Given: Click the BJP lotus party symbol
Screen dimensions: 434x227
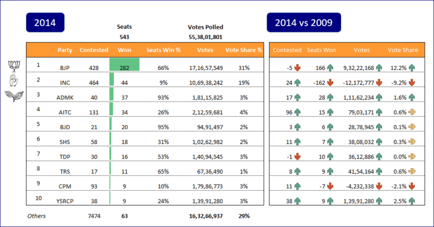Looking at the screenshot, I should 14,66.
